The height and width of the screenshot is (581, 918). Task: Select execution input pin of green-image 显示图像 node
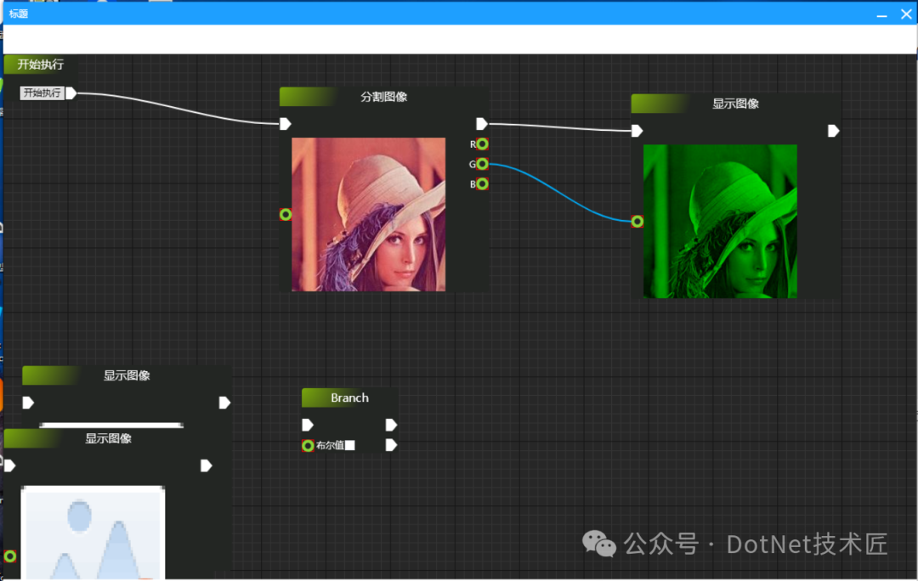pos(637,131)
